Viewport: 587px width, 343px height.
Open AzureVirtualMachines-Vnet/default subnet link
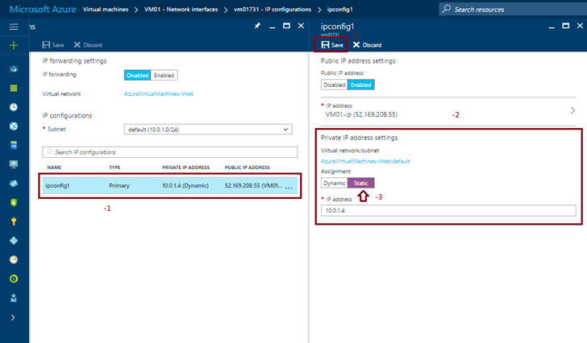coord(365,161)
